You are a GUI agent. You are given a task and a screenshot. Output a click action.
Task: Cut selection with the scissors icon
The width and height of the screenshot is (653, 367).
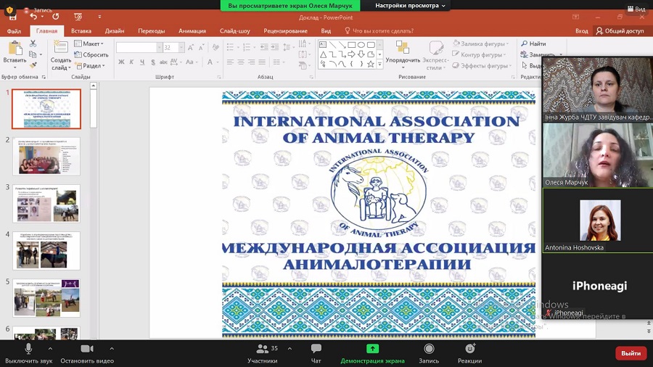pos(33,44)
